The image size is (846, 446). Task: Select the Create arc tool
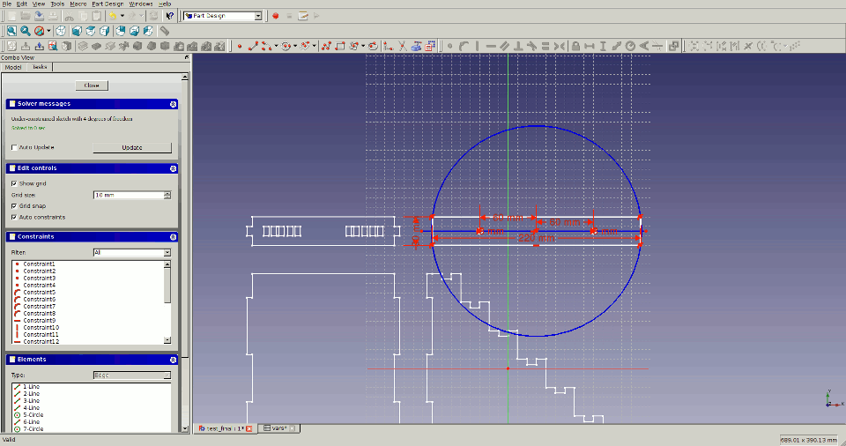[266, 47]
